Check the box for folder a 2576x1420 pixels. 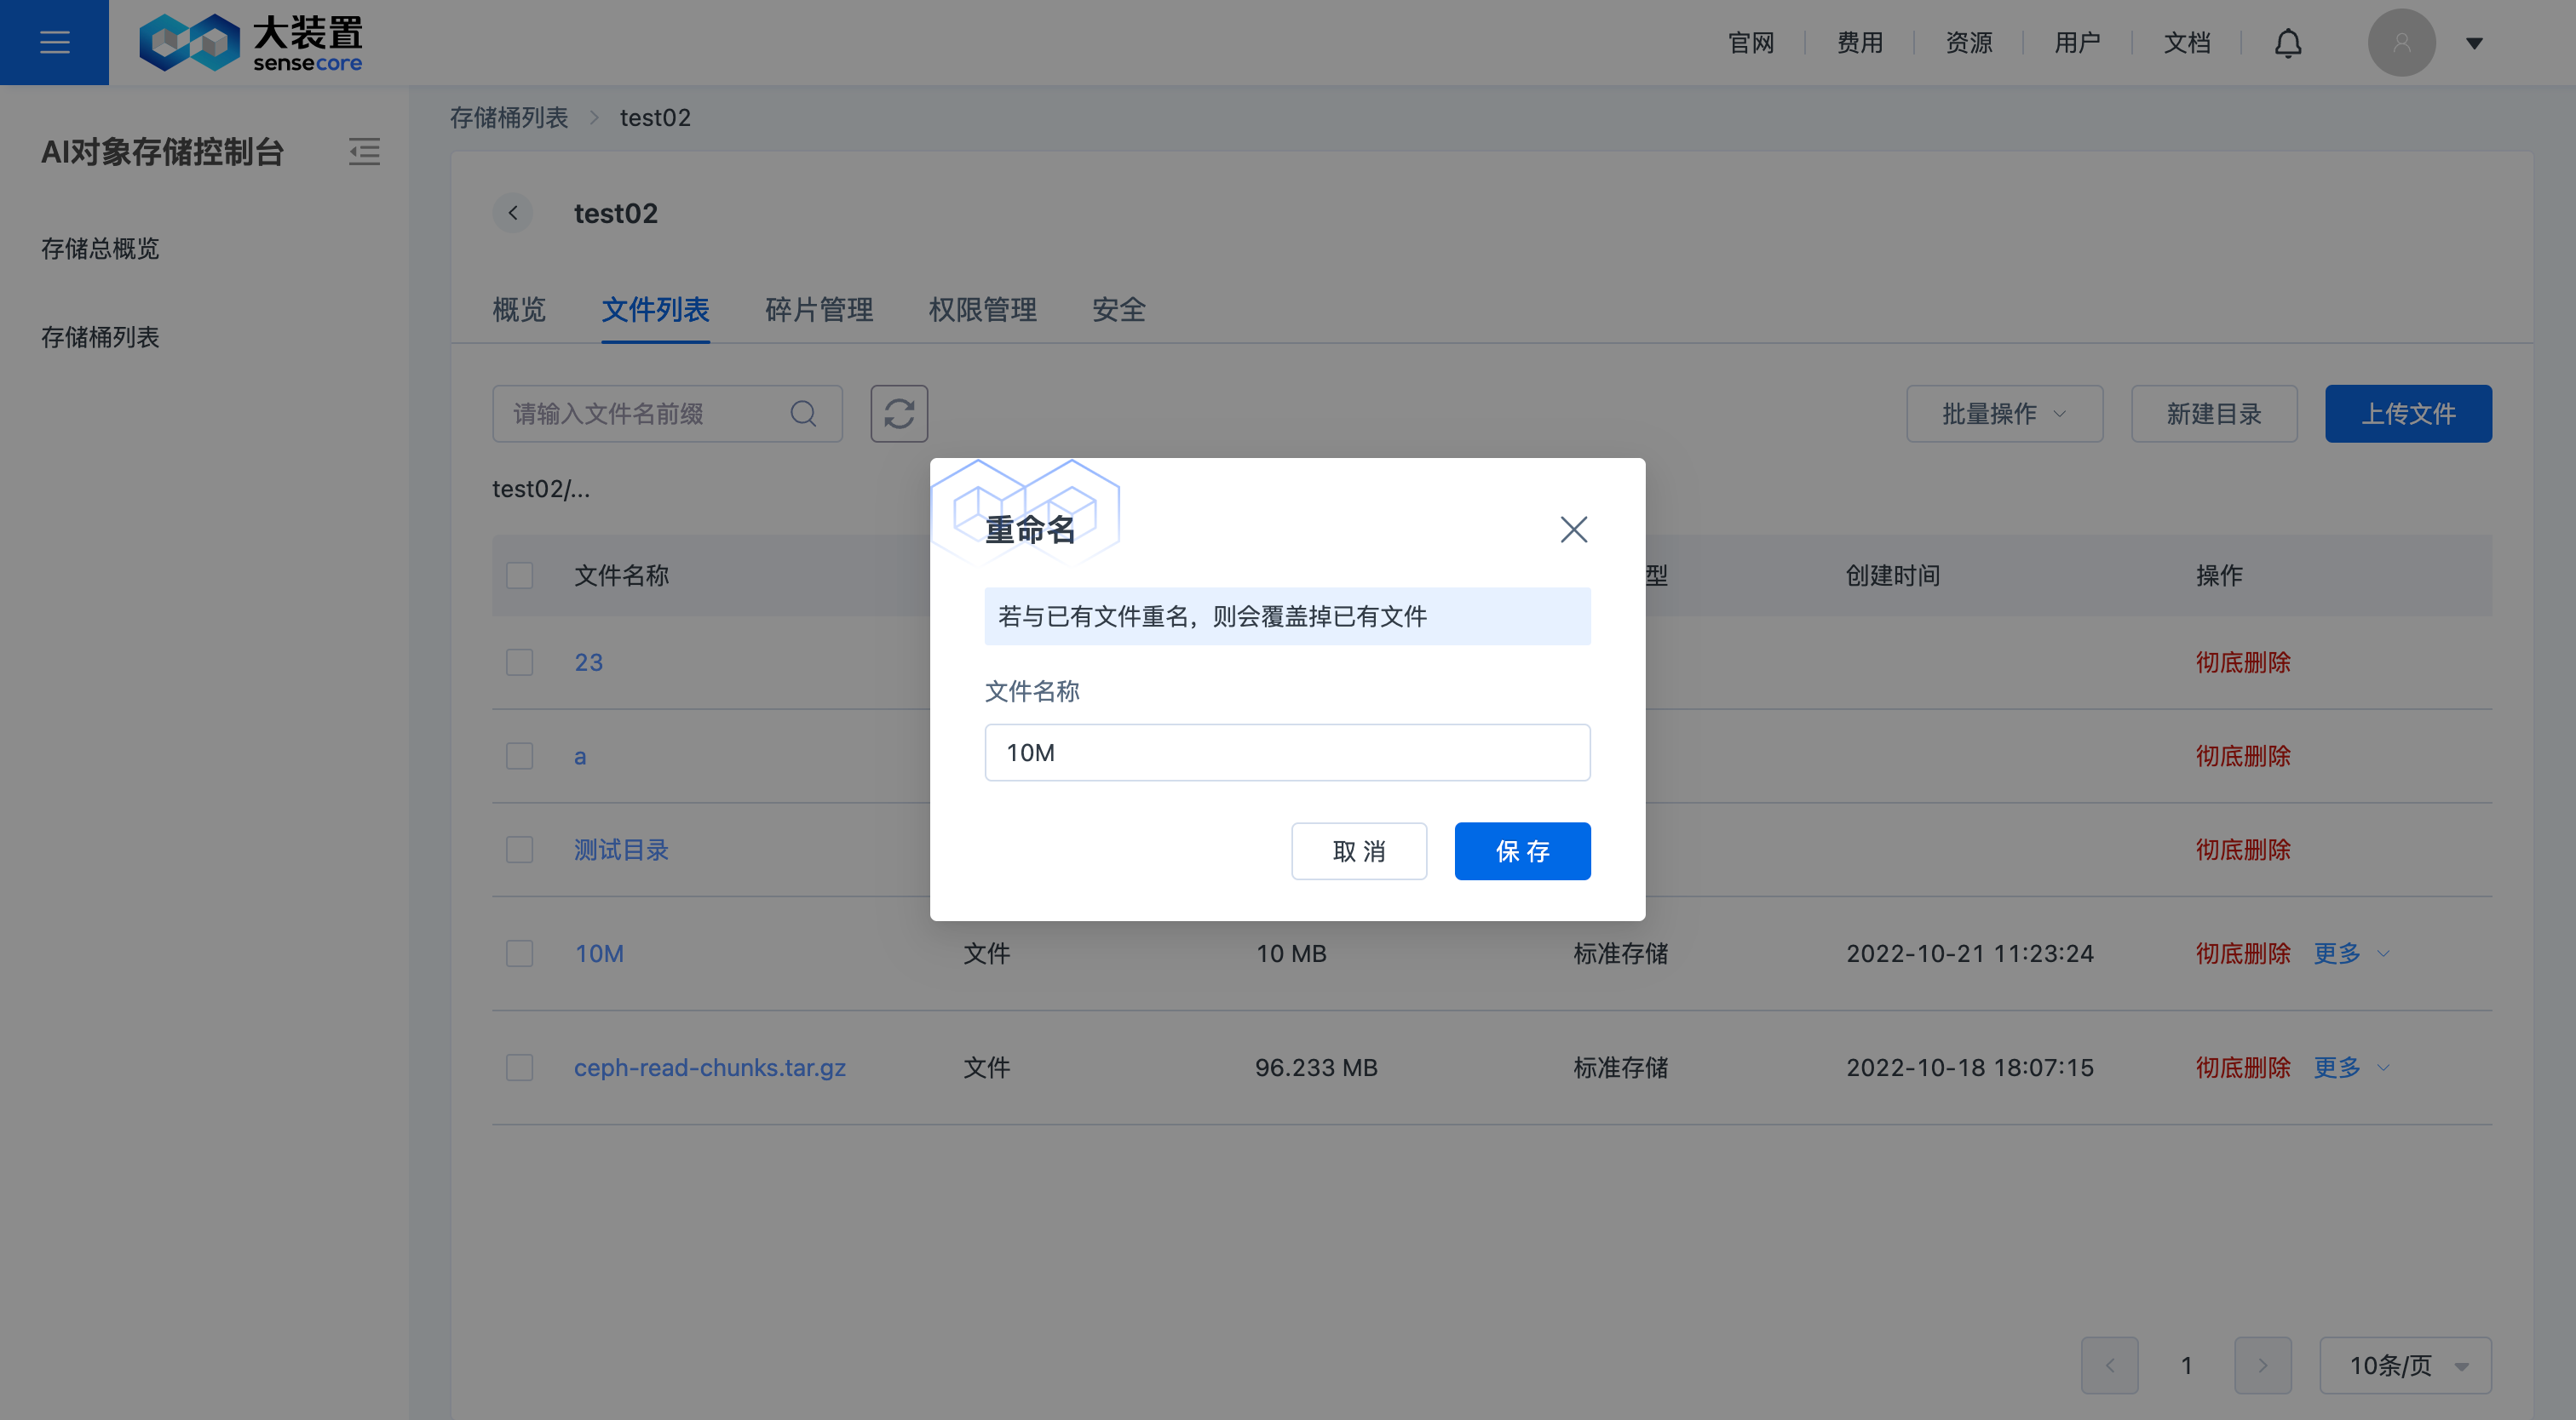[x=519, y=757]
